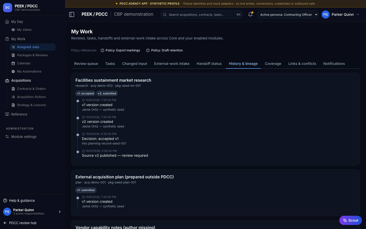Collapse the My Work sidebar section

pos(18,39)
